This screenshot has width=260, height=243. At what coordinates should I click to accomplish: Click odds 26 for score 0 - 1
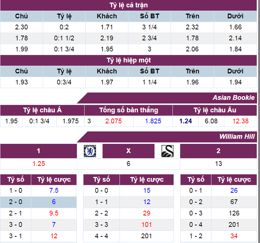coord(234,191)
